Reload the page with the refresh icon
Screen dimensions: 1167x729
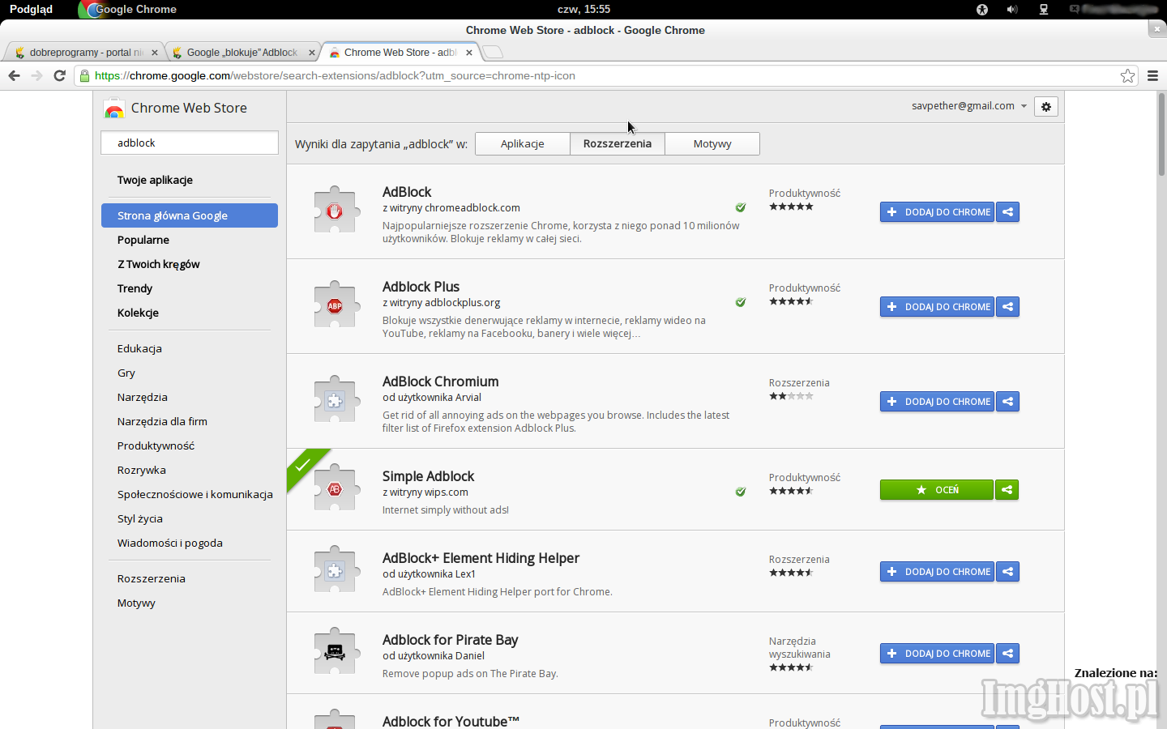59,75
